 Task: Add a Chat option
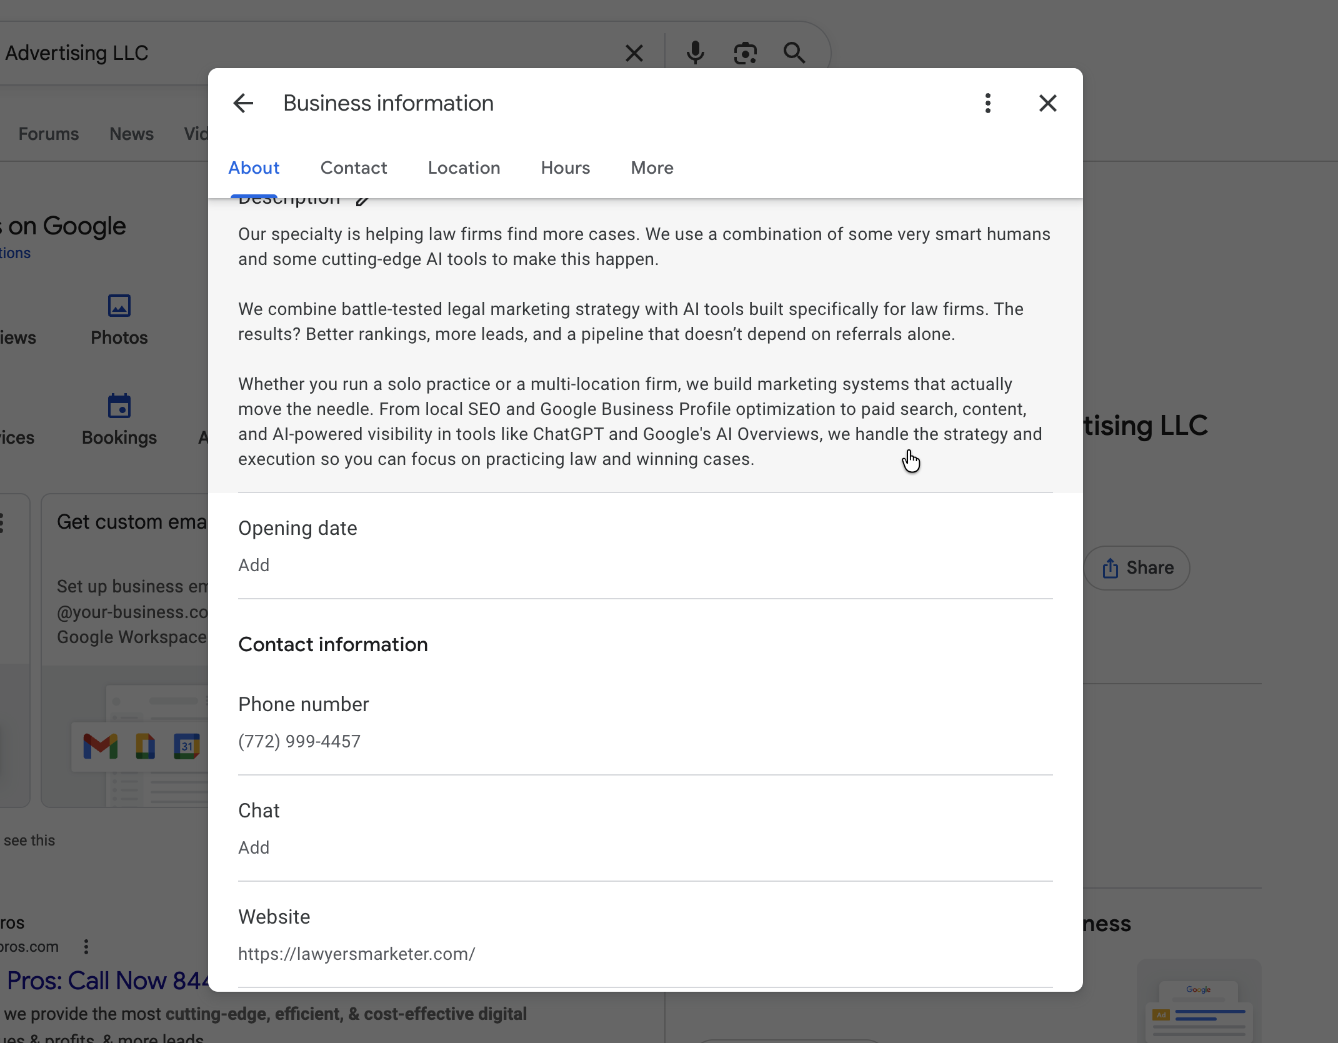pos(254,847)
